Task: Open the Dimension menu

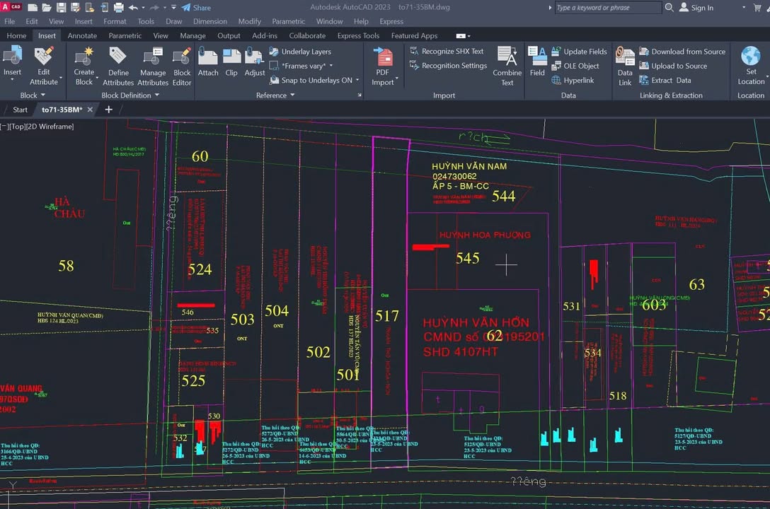Action: 210,21
